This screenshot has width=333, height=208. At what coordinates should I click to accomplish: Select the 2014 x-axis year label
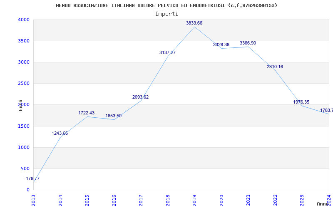60,200
